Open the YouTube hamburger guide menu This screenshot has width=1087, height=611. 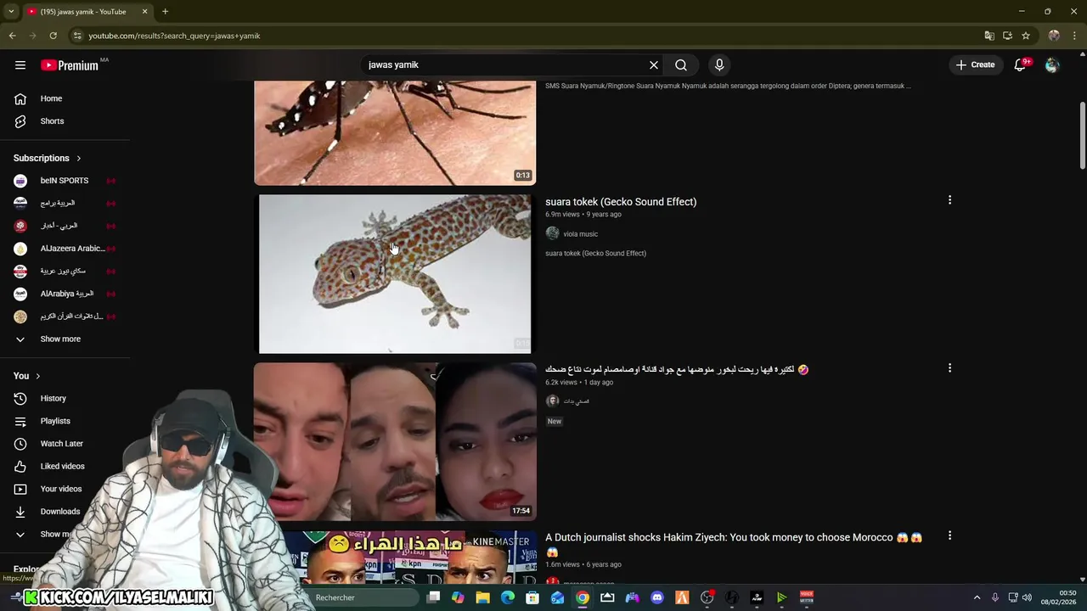[20, 64]
